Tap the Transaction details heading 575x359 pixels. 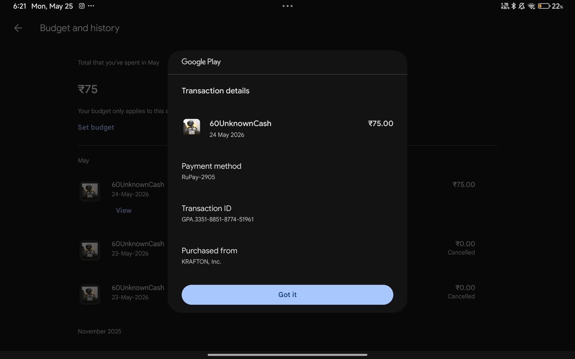(x=216, y=91)
